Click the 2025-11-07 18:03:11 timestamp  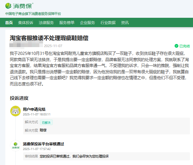point(36,114)
